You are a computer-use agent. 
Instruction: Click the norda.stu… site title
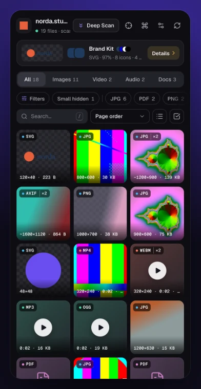[x=51, y=21]
